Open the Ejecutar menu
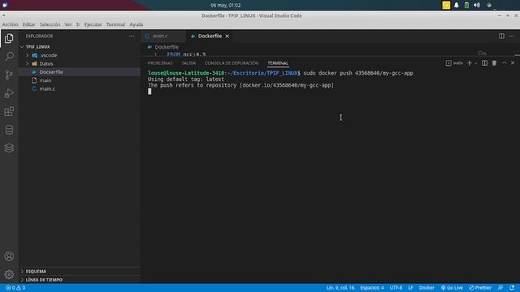 93,24
